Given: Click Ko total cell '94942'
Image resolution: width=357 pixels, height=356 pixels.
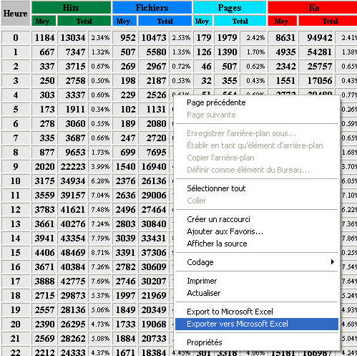Looking at the screenshot, I should (x=317, y=38).
